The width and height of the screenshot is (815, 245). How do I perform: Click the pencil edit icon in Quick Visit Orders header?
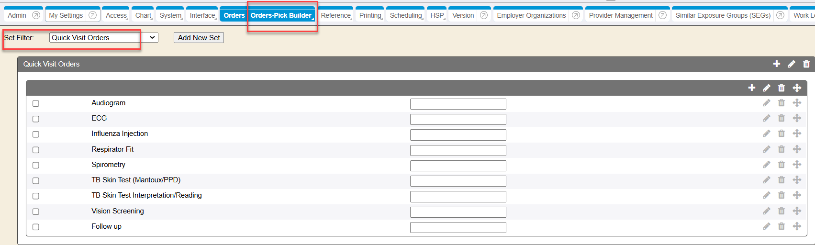coord(791,64)
